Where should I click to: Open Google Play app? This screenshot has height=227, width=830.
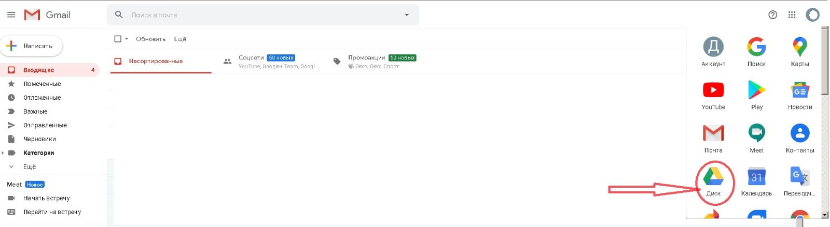(756, 95)
